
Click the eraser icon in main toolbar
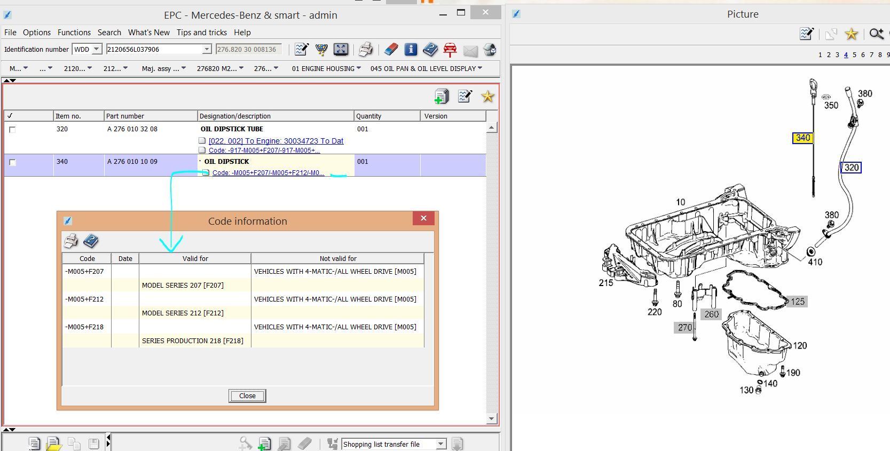coord(391,50)
